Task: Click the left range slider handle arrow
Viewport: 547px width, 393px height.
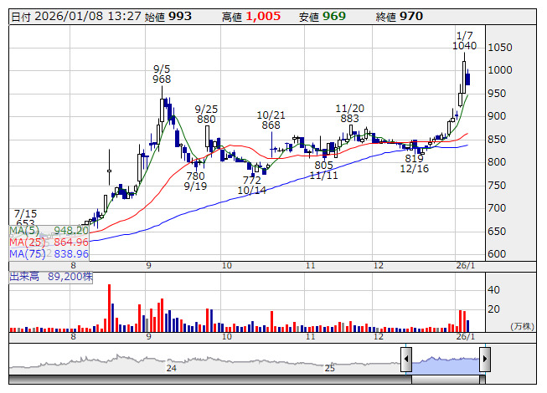Action: (405, 360)
